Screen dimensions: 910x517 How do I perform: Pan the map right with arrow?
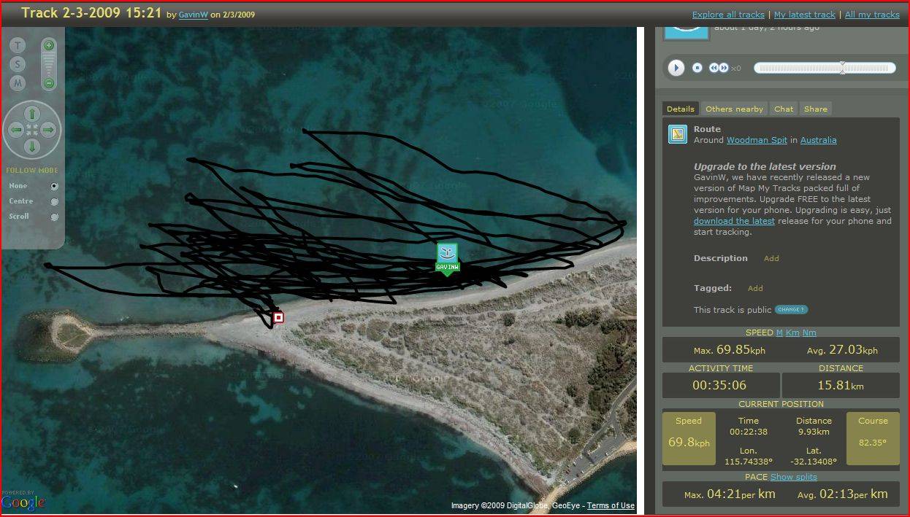[48, 131]
